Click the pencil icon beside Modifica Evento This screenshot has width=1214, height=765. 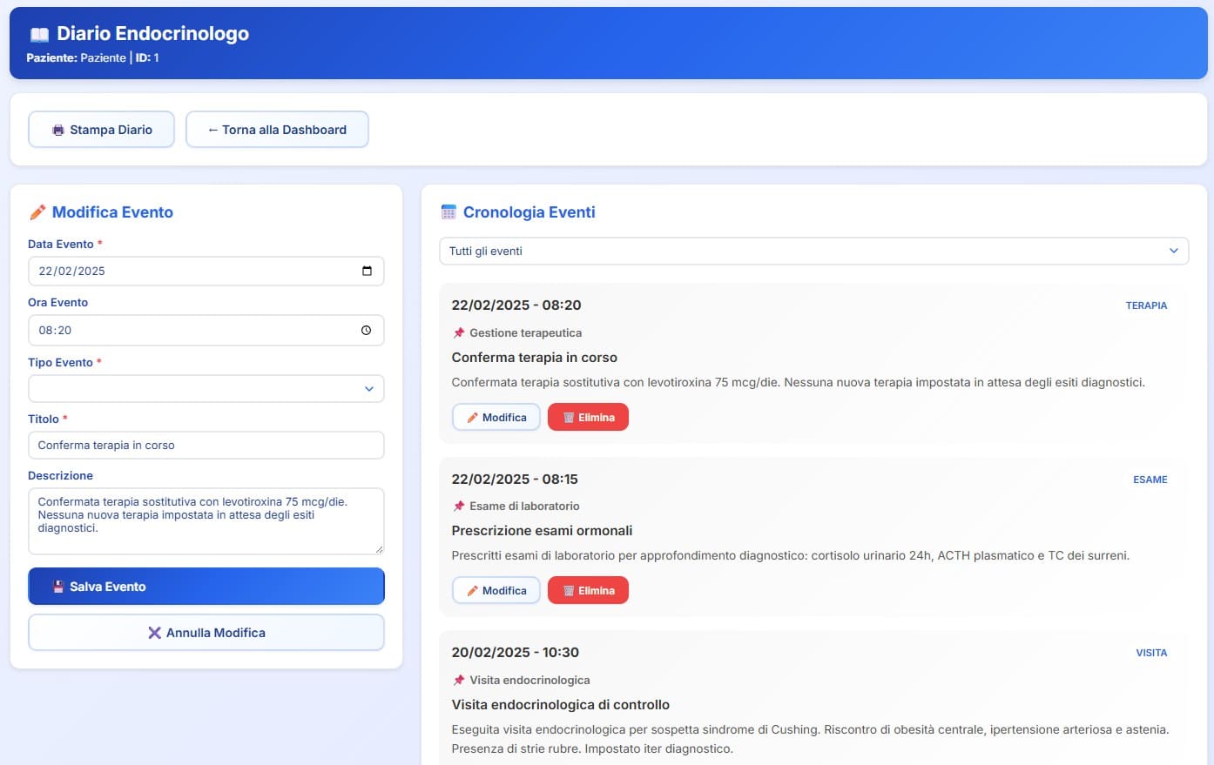(x=37, y=211)
